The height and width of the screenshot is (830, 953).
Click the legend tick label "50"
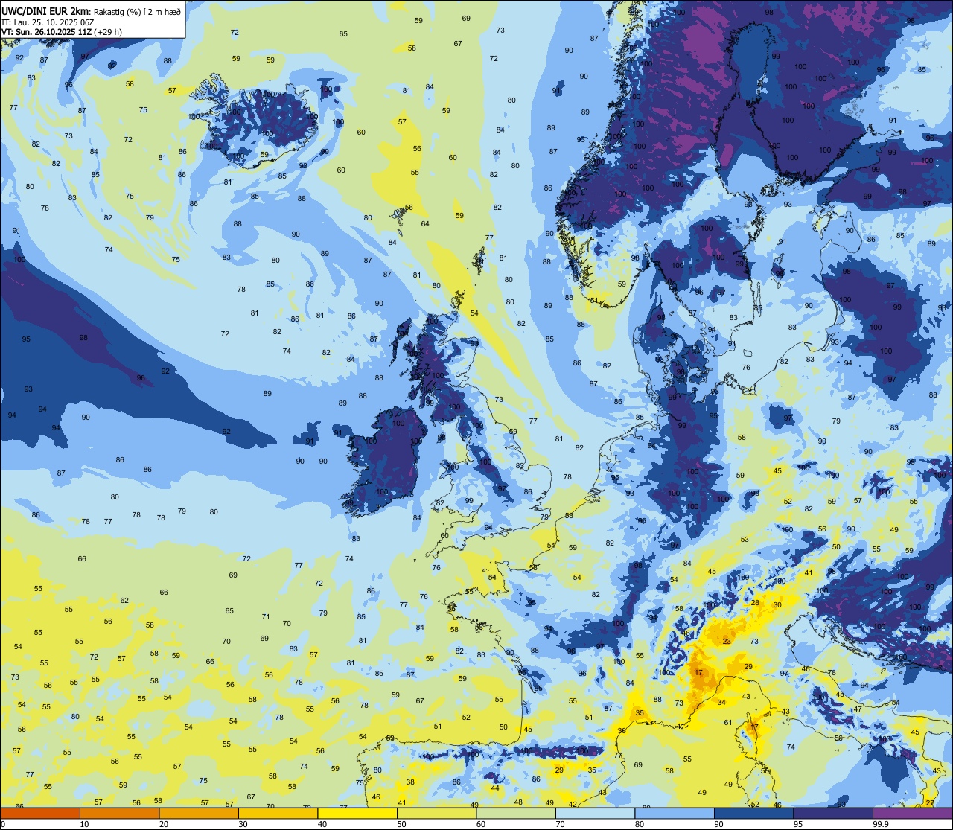point(401,824)
